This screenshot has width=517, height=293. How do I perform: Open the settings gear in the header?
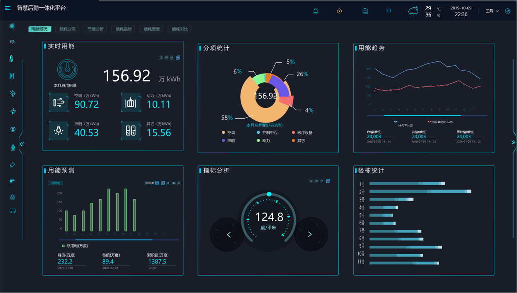click(508, 11)
